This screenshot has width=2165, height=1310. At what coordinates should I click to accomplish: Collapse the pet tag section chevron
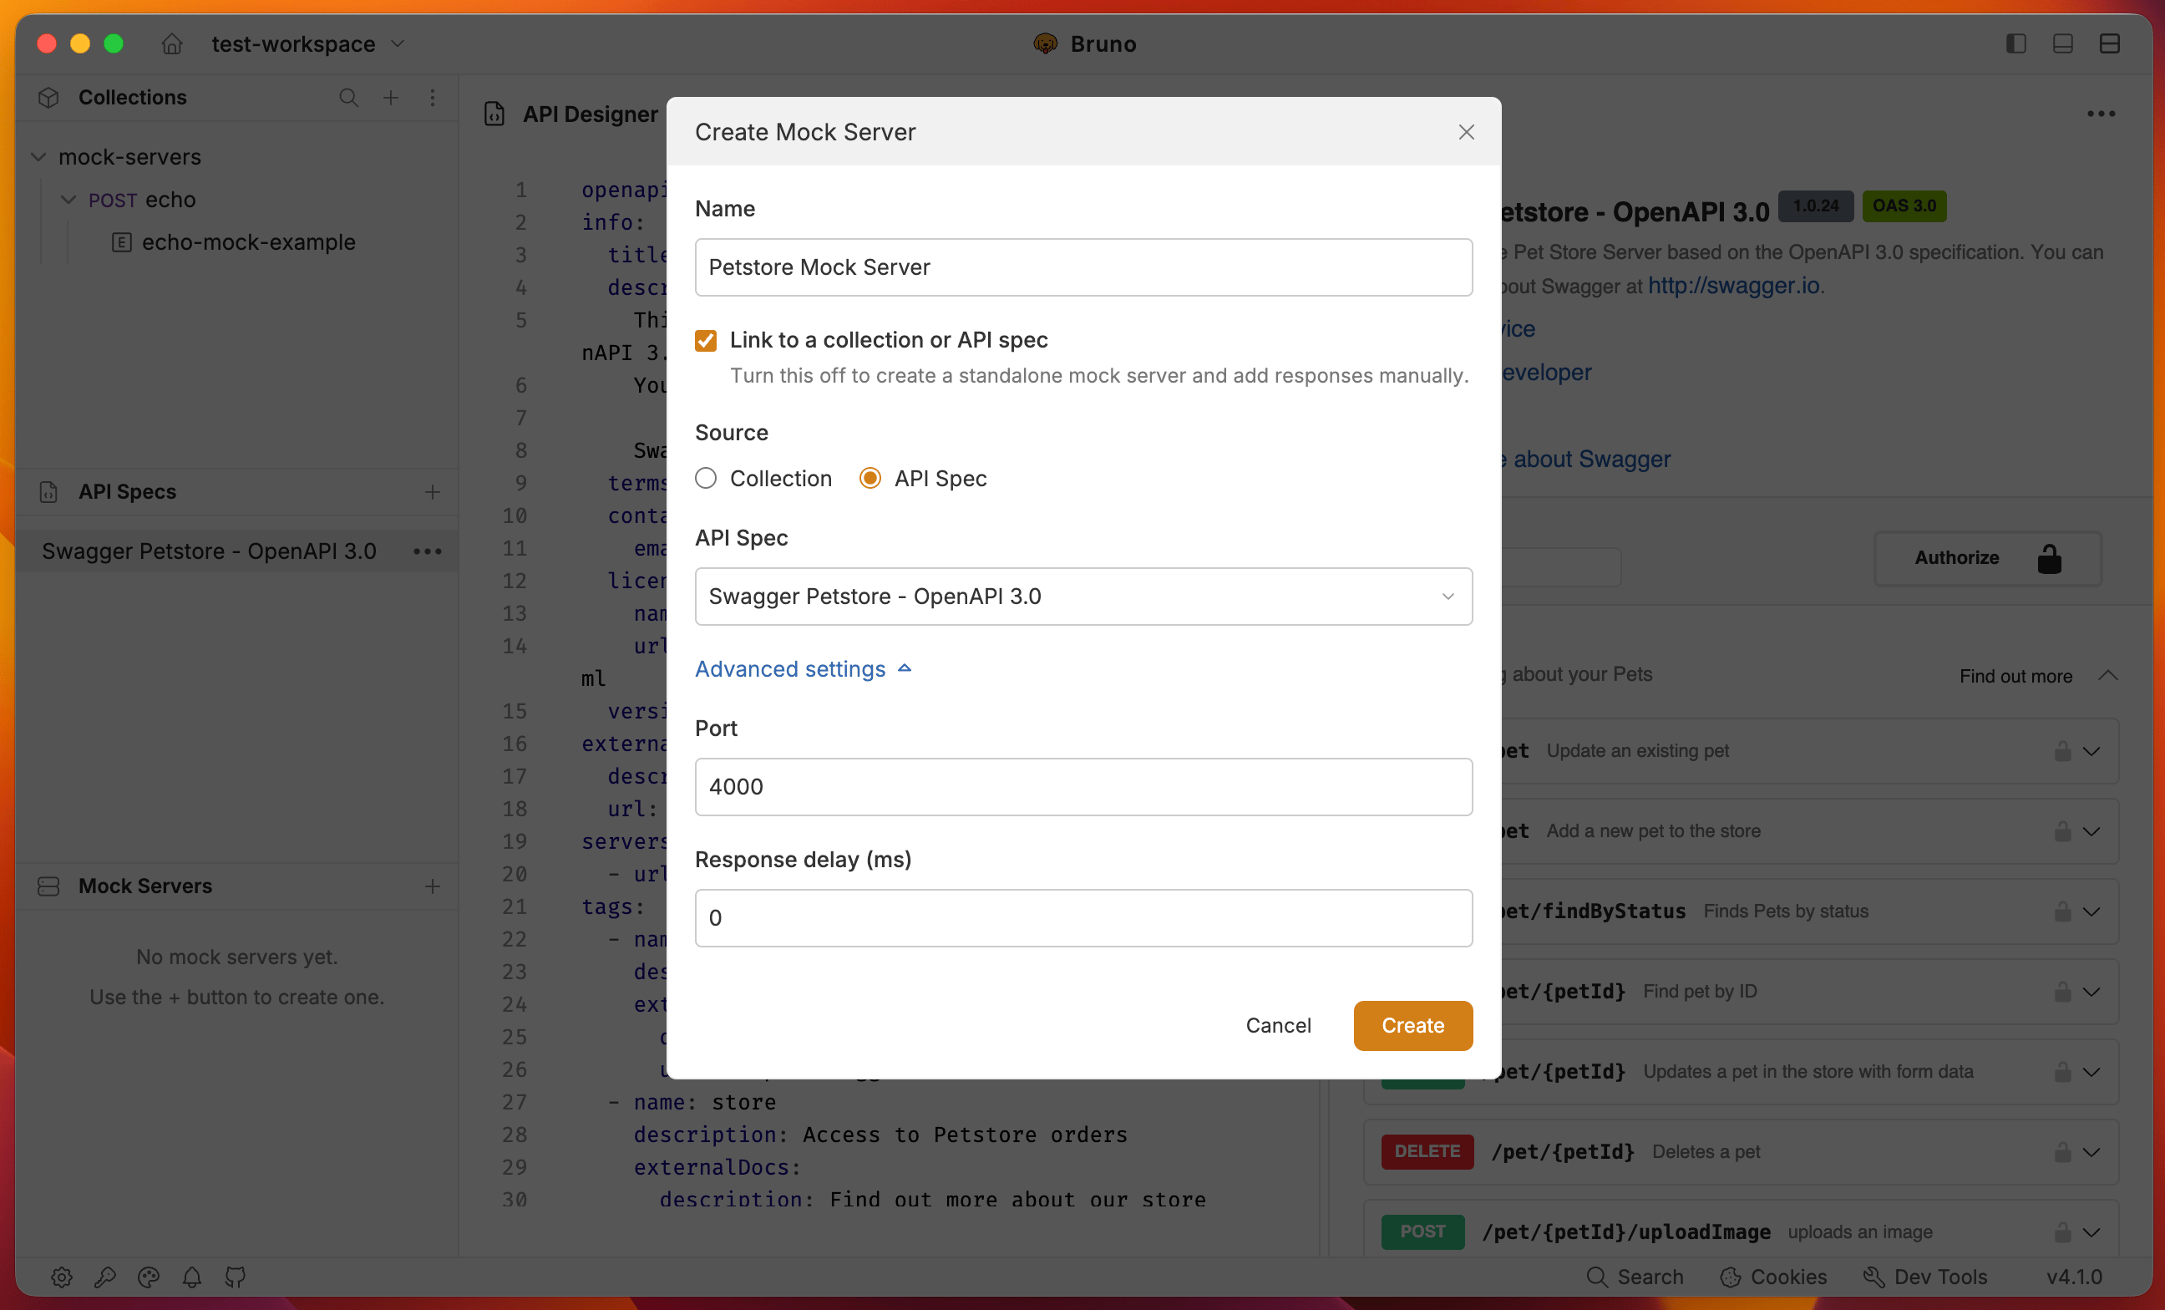[2108, 676]
